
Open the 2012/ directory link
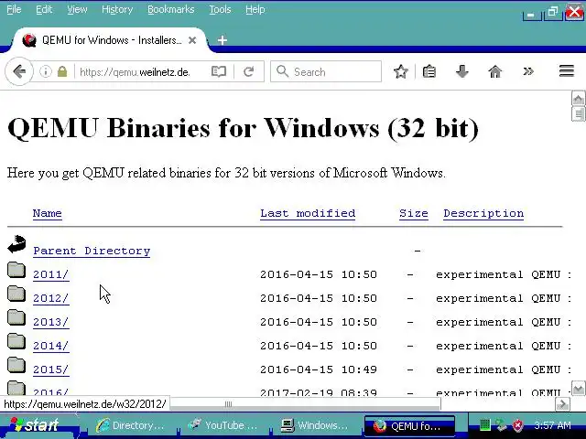[51, 299]
